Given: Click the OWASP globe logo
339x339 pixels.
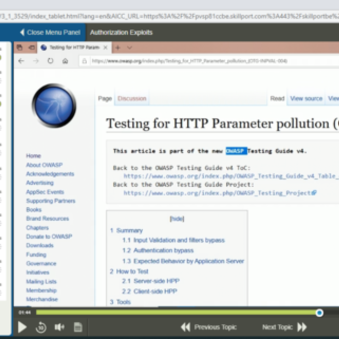Looking at the screenshot, I should click(54, 106).
